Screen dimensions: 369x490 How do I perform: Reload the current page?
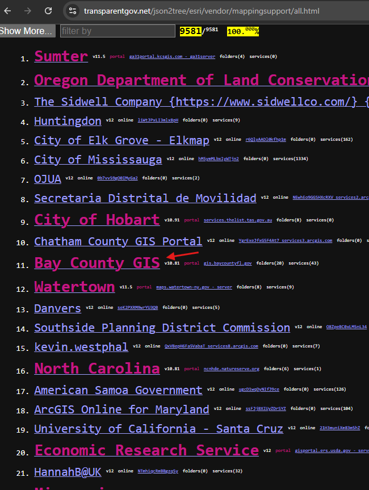(48, 11)
